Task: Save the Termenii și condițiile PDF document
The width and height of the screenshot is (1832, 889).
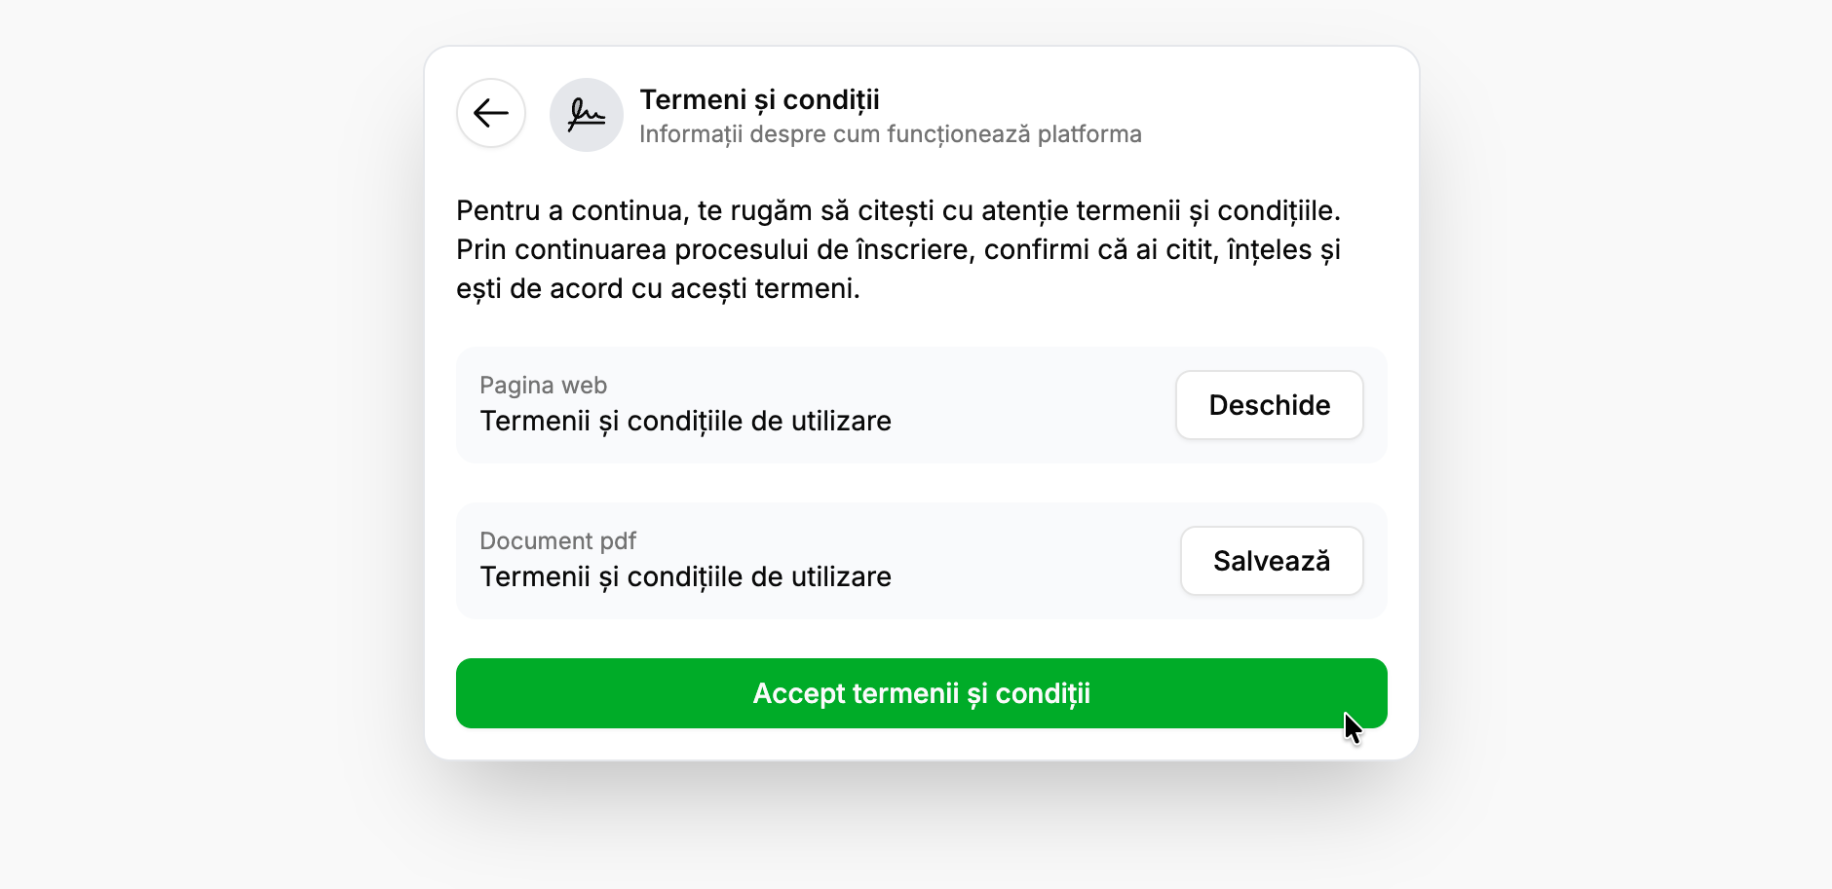Action: 1272,560
